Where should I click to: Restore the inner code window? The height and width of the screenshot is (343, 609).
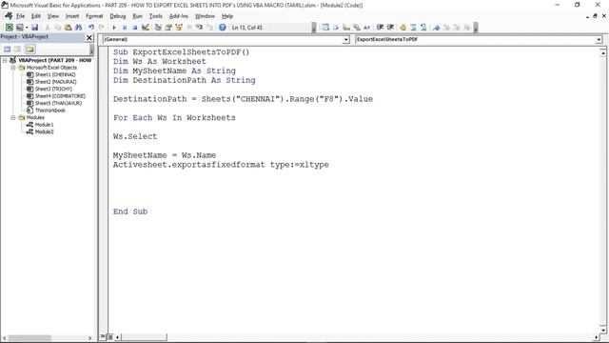pos(595,16)
